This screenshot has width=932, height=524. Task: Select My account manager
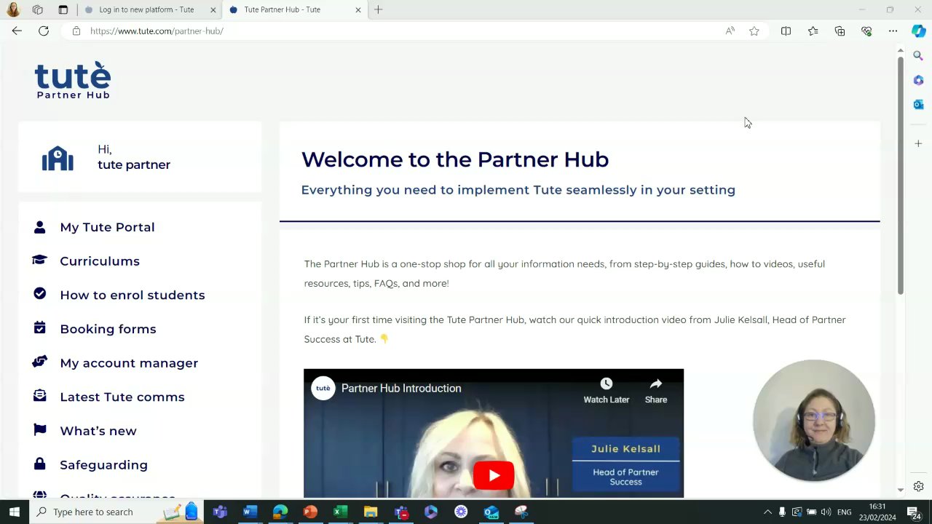129,363
